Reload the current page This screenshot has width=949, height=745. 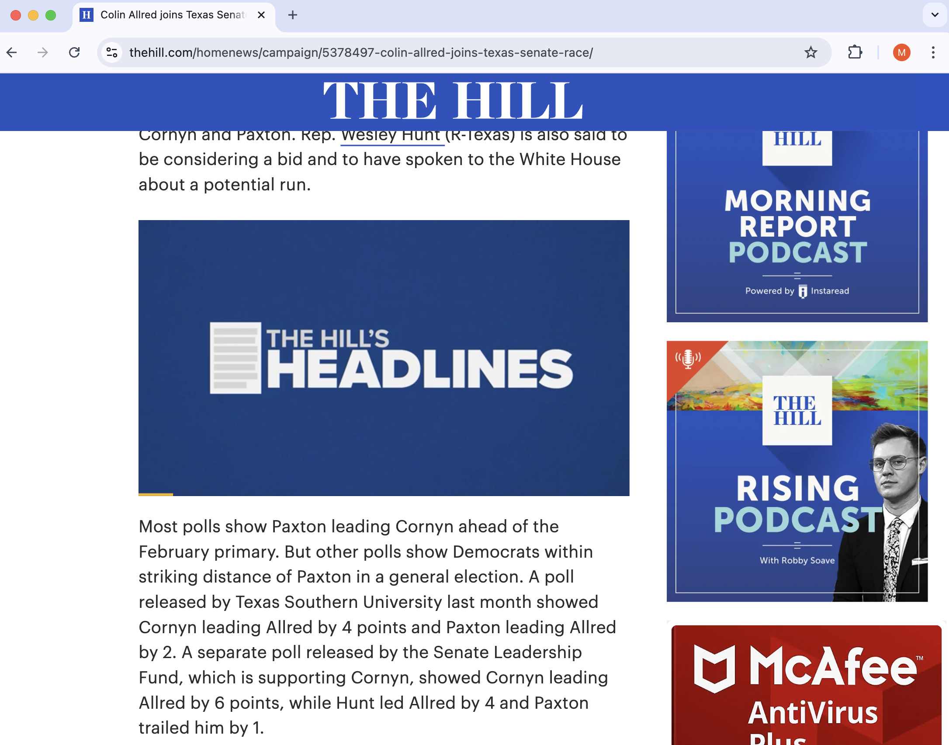[x=74, y=52]
